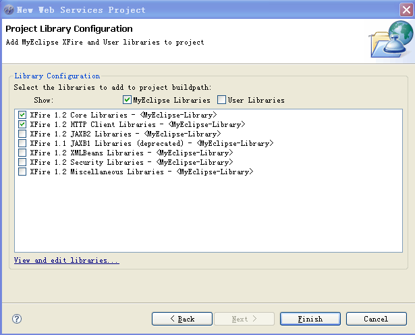Select the 'XFire 1.2 HTTP Client Libraries' row text
Screen dimensions: 415x335
[x=138, y=124]
